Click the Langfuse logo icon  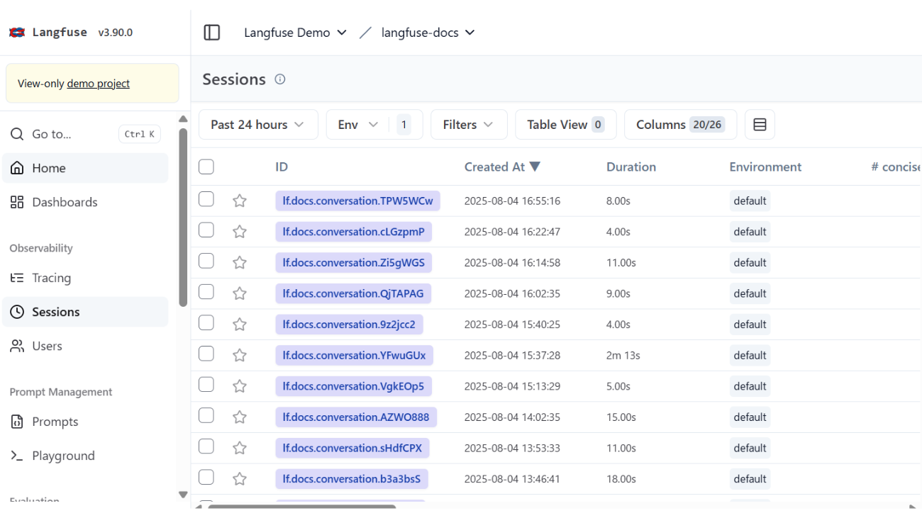click(x=17, y=33)
